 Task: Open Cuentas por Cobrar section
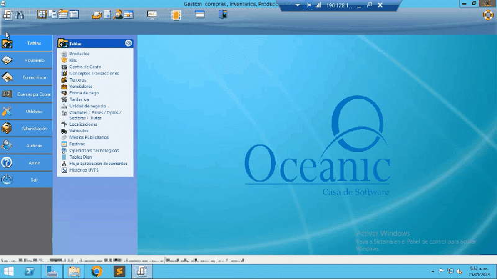(26, 94)
